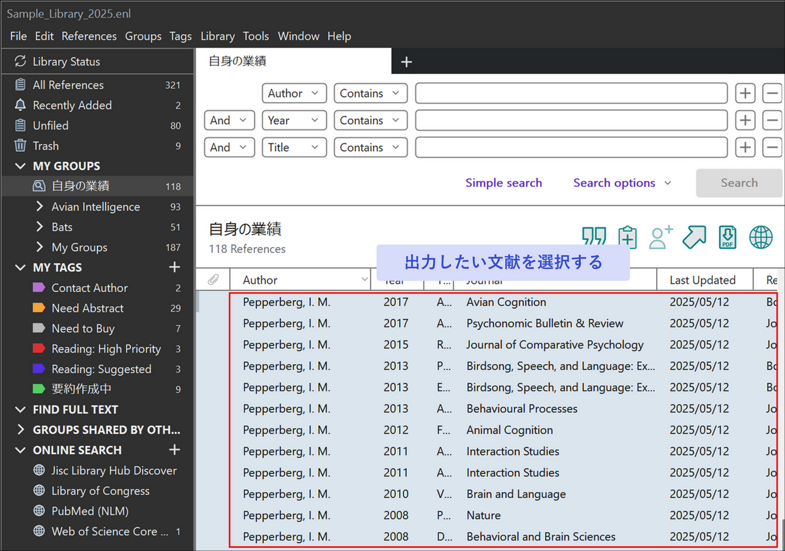Viewport: 785px width, 551px height.
Task: Open the And operator dropdown for Title row
Action: click(x=229, y=148)
